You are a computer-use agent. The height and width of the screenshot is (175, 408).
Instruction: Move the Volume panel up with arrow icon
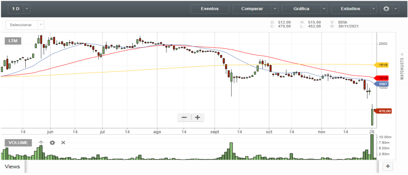[x=41, y=142]
